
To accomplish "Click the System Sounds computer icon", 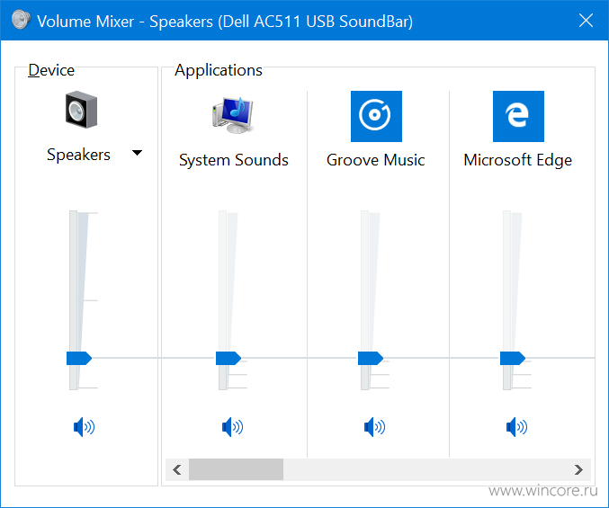I will [x=233, y=115].
